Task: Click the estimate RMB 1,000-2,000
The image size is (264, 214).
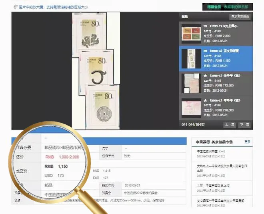Action: click(x=62, y=157)
